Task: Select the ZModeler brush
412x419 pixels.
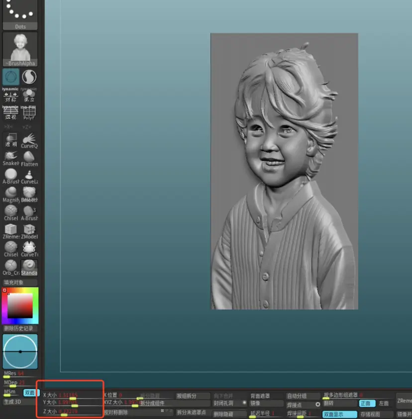Action: pyautogui.click(x=29, y=229)
